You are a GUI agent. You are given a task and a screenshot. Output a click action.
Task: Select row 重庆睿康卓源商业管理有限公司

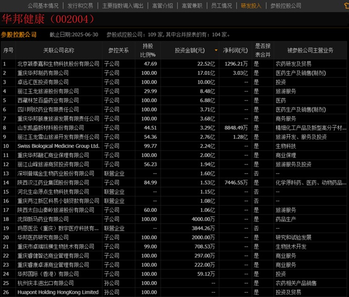pos(174,265)
